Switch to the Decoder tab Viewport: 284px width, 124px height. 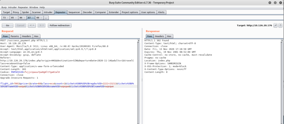click(x=88, y=12)
